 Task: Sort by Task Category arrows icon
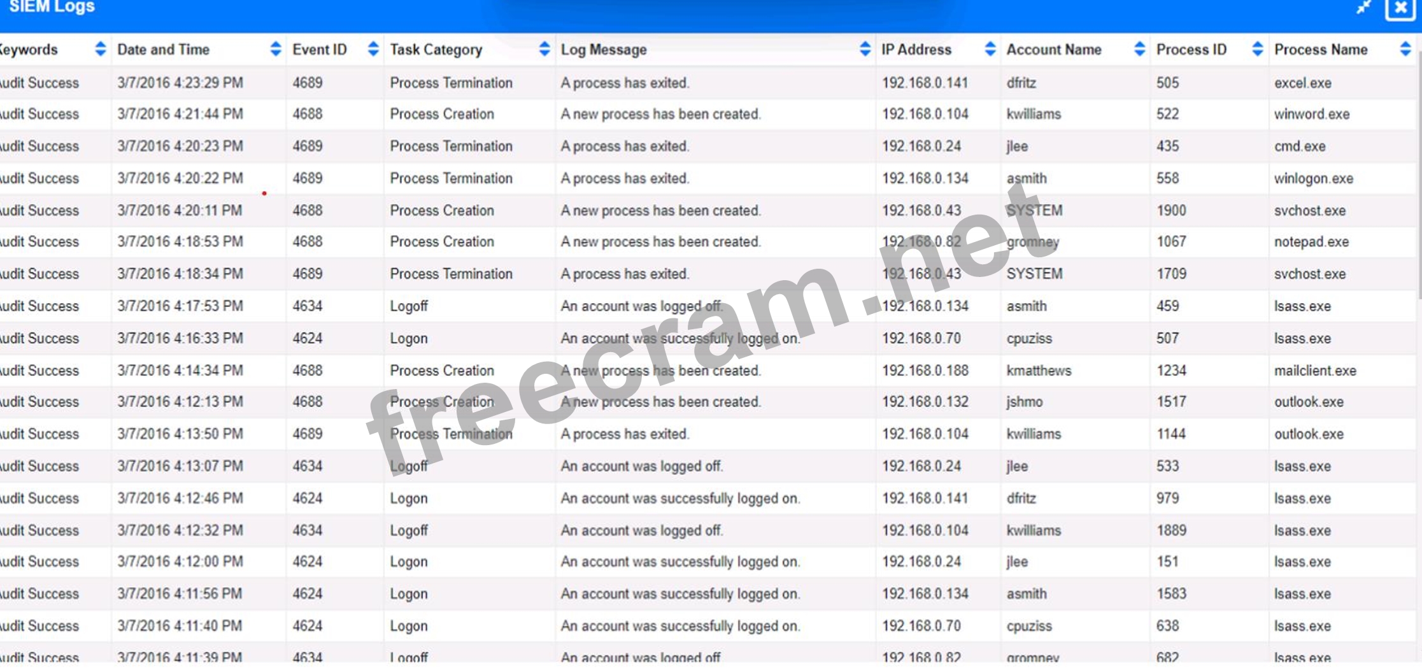[544, 49]
